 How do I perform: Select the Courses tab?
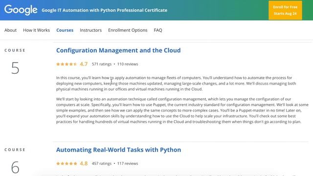click(x=65, y=30)
